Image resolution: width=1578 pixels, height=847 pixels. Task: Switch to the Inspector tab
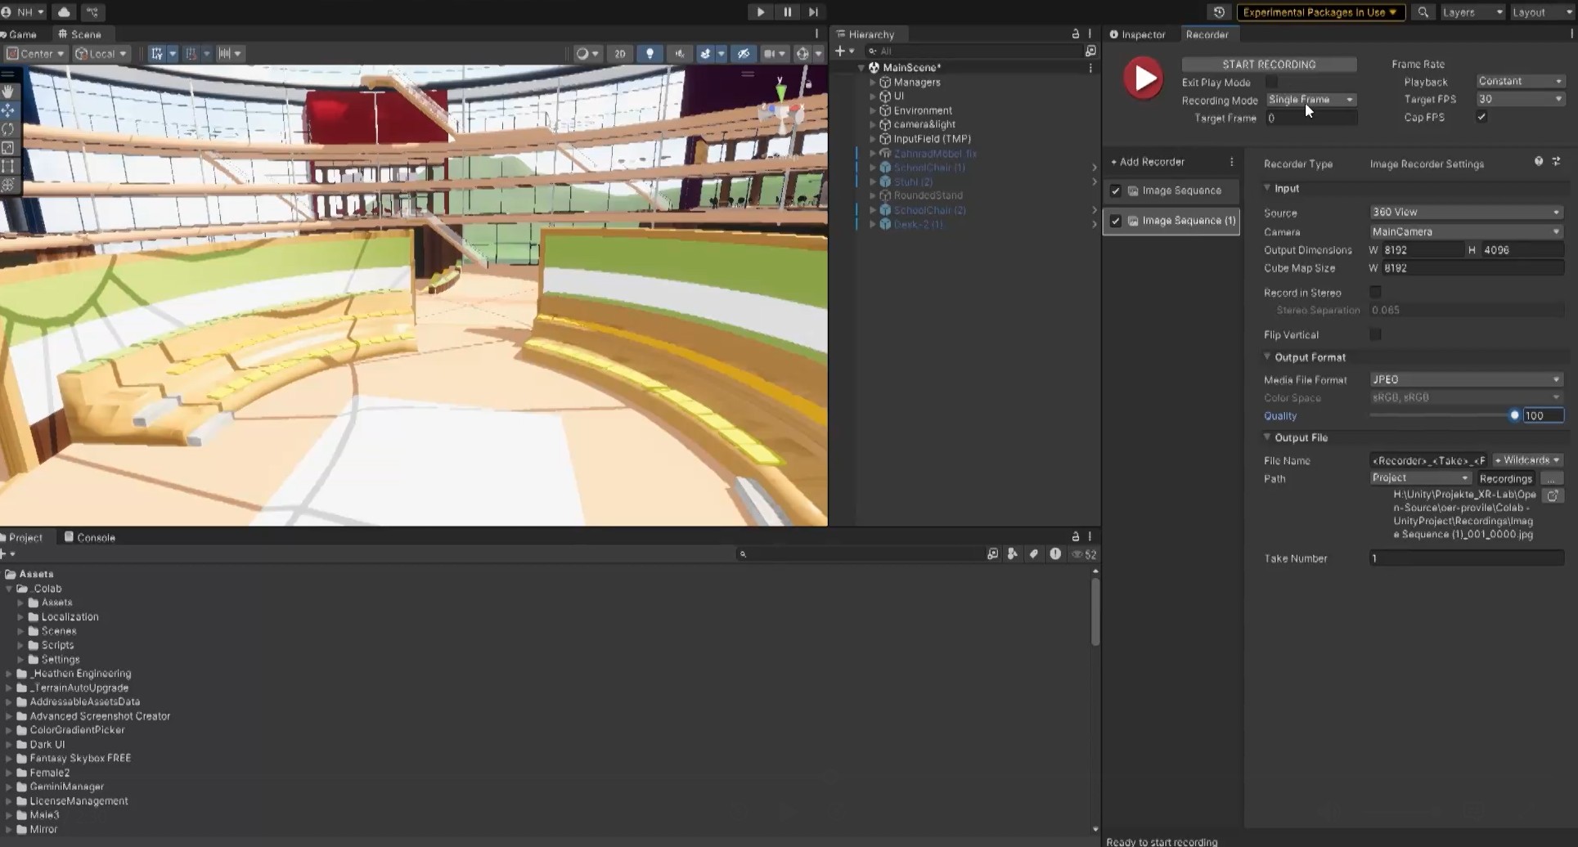tap(1137, 34)
